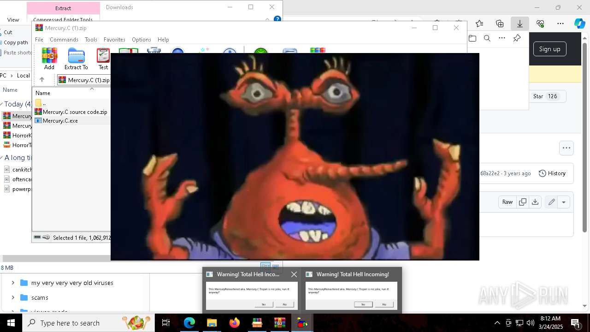Viewport: 590px width, 332px height.
Task: Select the oftencar file in Downloads
Action: point(18,179)
